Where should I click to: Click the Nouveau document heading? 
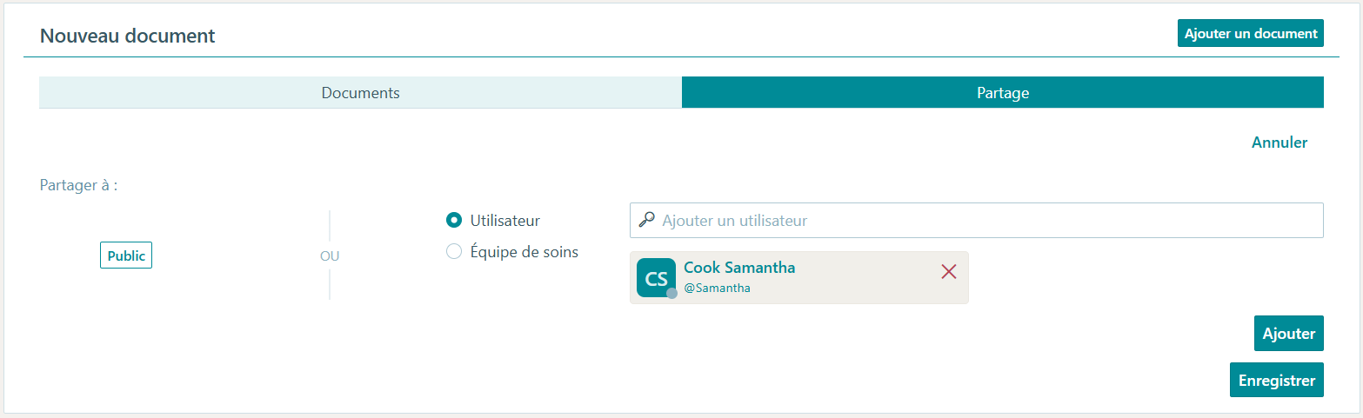[128, 36]
